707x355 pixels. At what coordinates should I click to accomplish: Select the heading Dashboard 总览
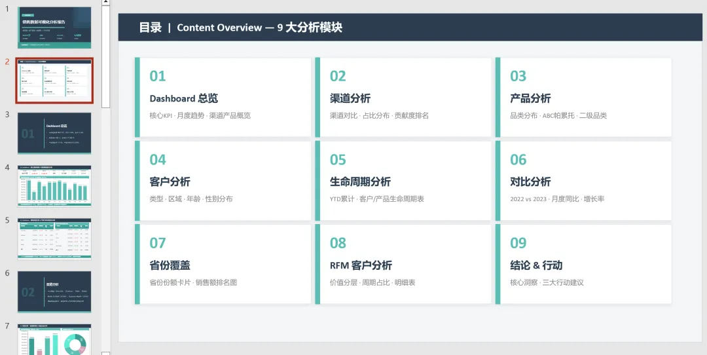coord(183,98)
